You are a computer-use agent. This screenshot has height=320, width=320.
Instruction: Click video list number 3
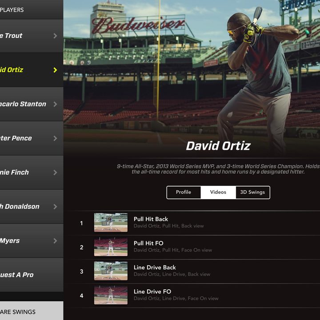pyautogui.click(x=82, y=272)
